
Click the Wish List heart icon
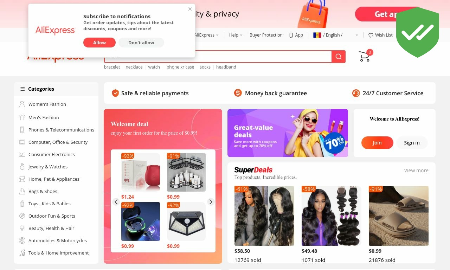pos(371,35)
